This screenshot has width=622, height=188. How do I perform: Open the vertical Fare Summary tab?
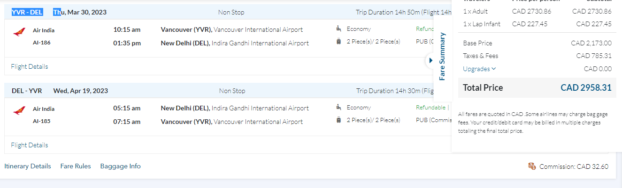click(x=442, y=56)
